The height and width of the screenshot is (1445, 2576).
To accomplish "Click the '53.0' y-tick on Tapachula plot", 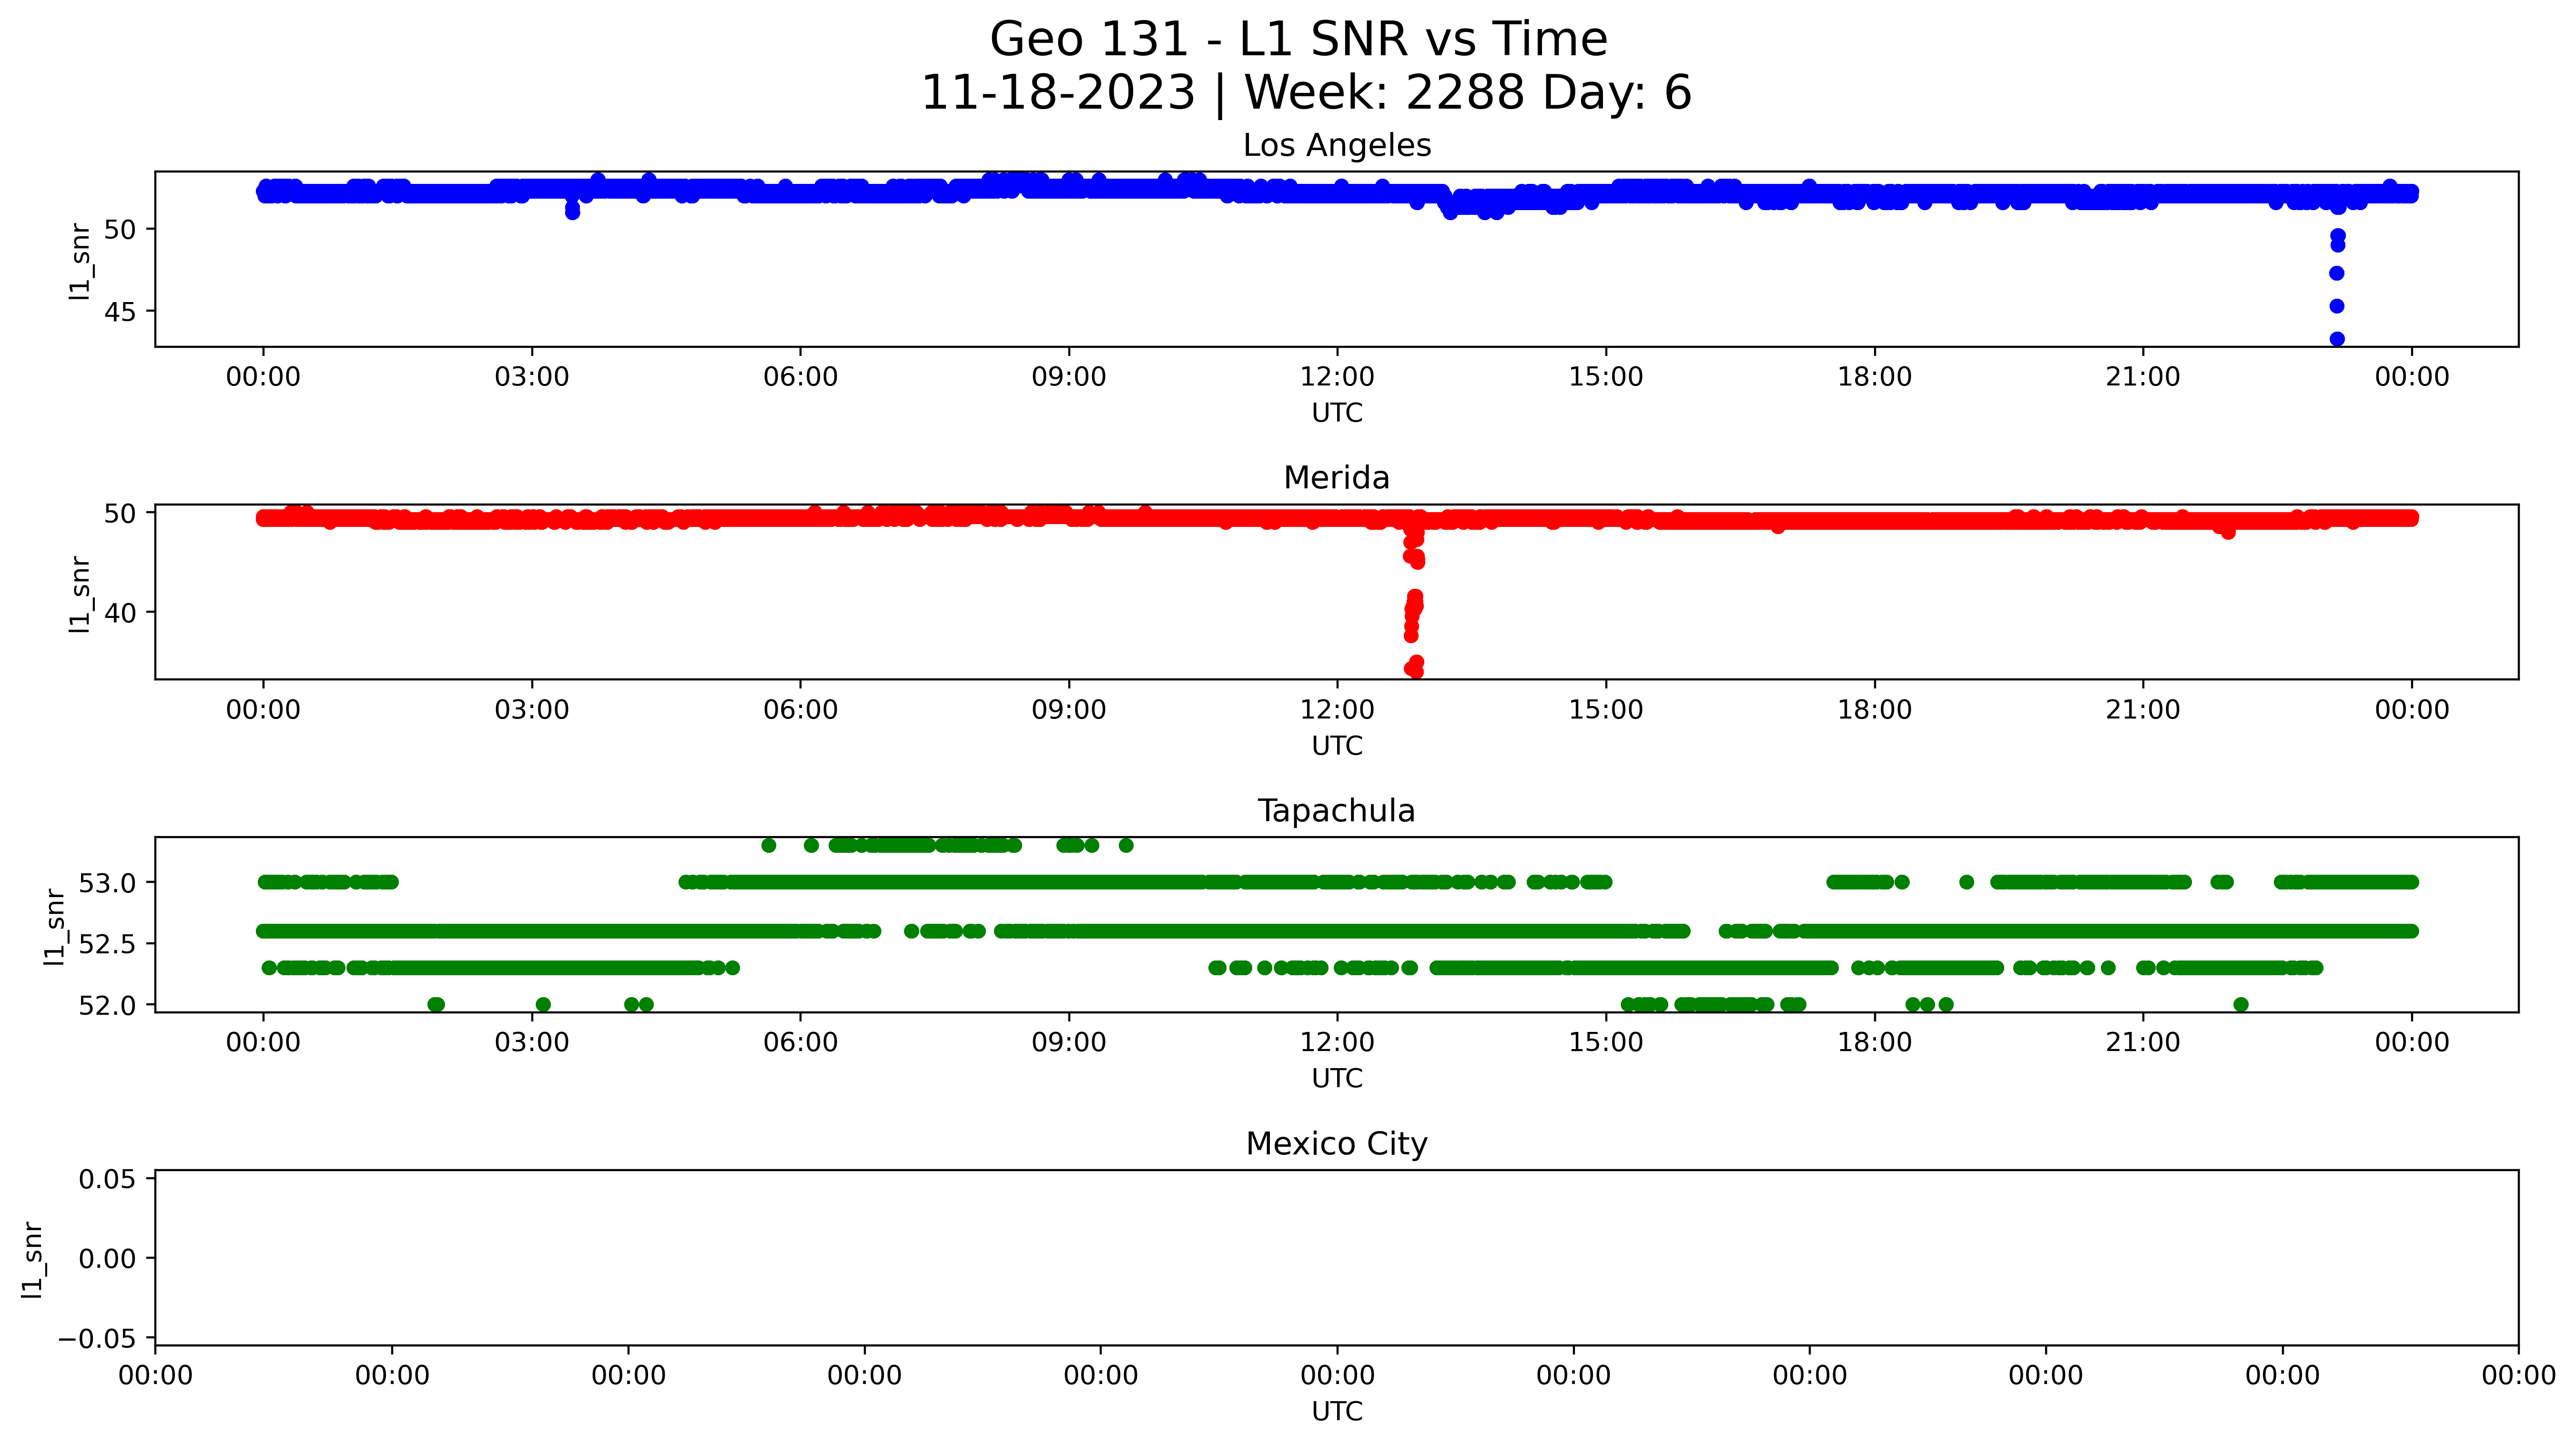I will [x=107, y=883].
